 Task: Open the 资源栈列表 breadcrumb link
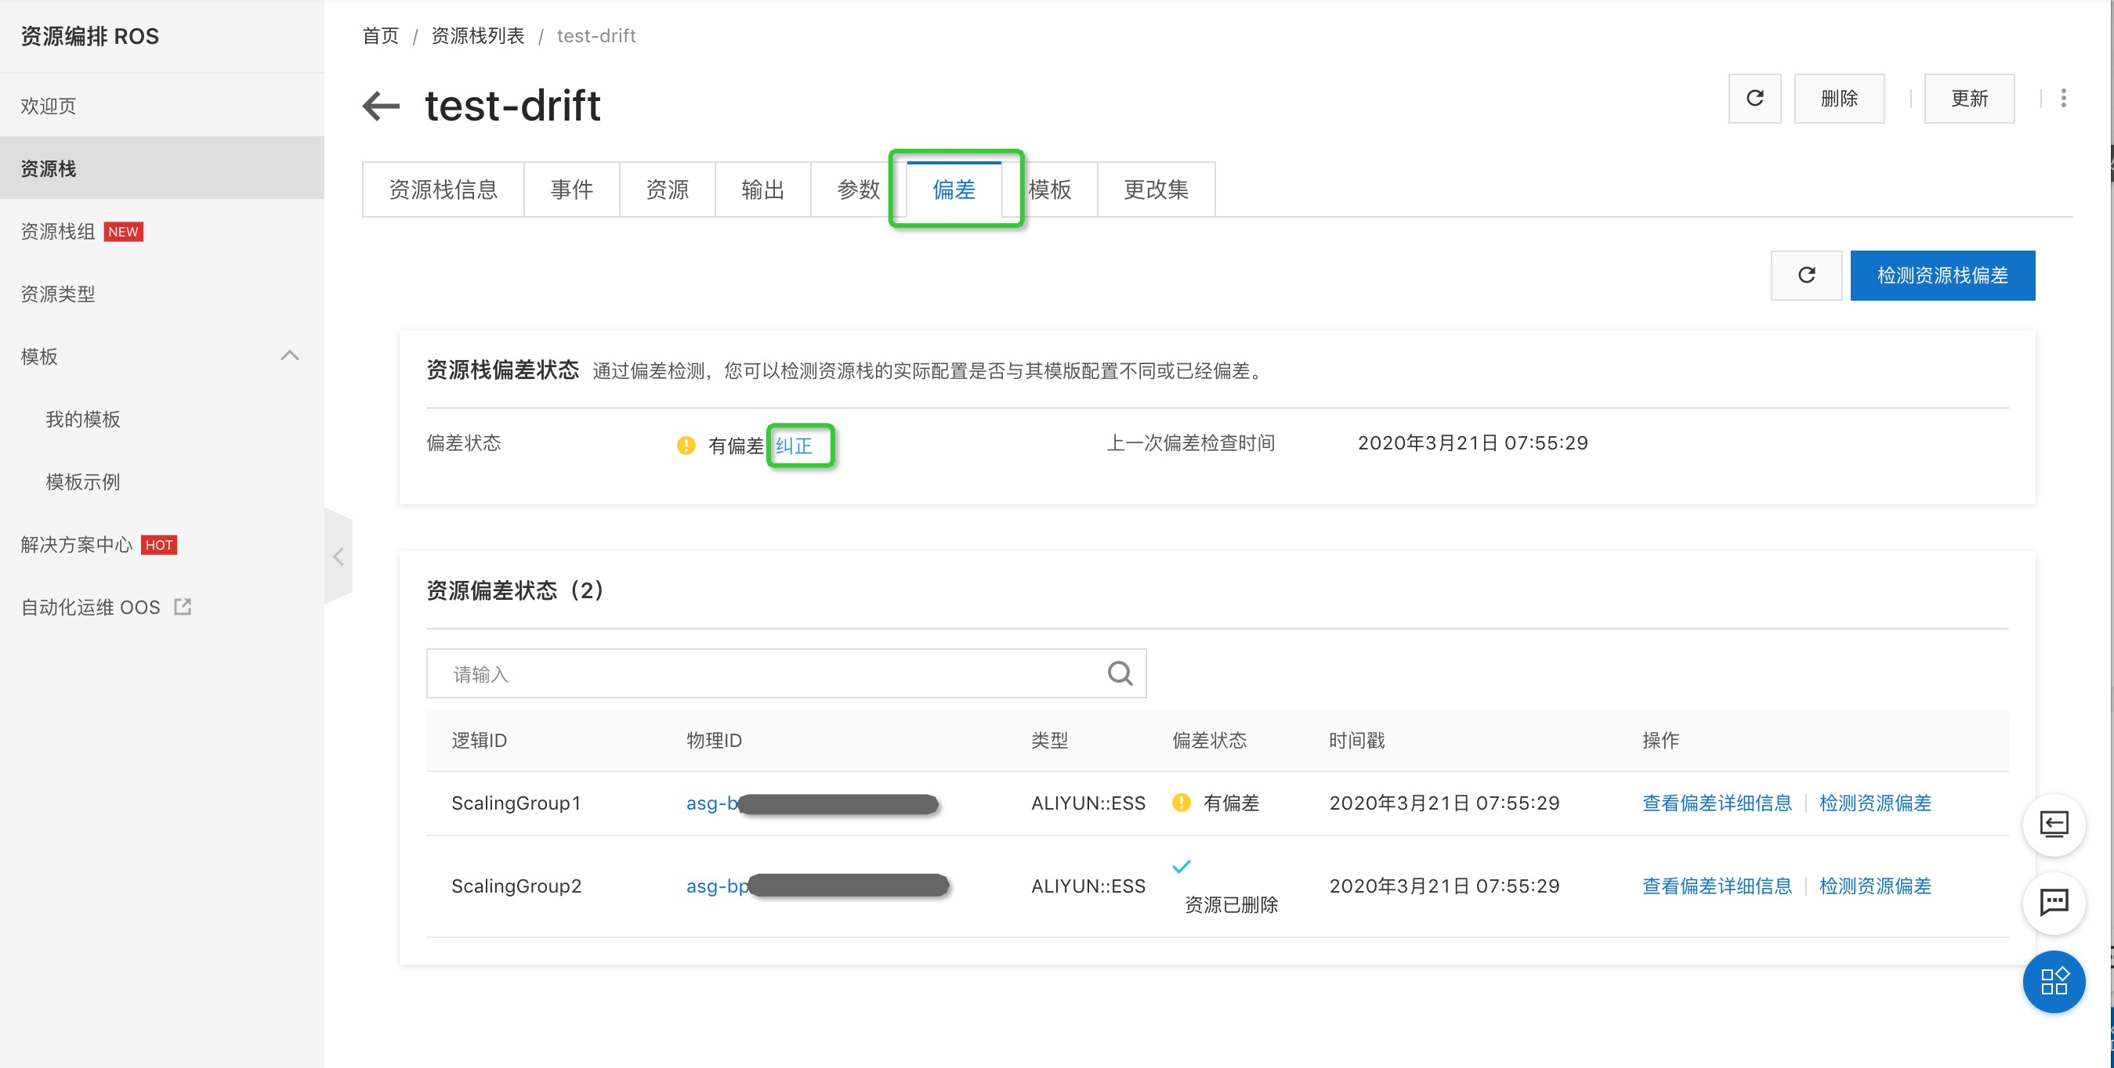478,36
